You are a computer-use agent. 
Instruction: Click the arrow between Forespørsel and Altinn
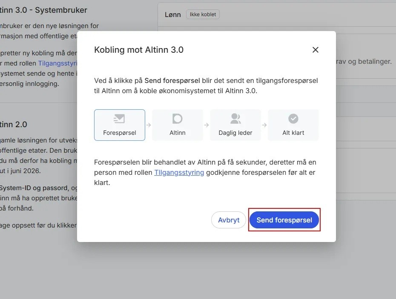click(x=149, y=125)
